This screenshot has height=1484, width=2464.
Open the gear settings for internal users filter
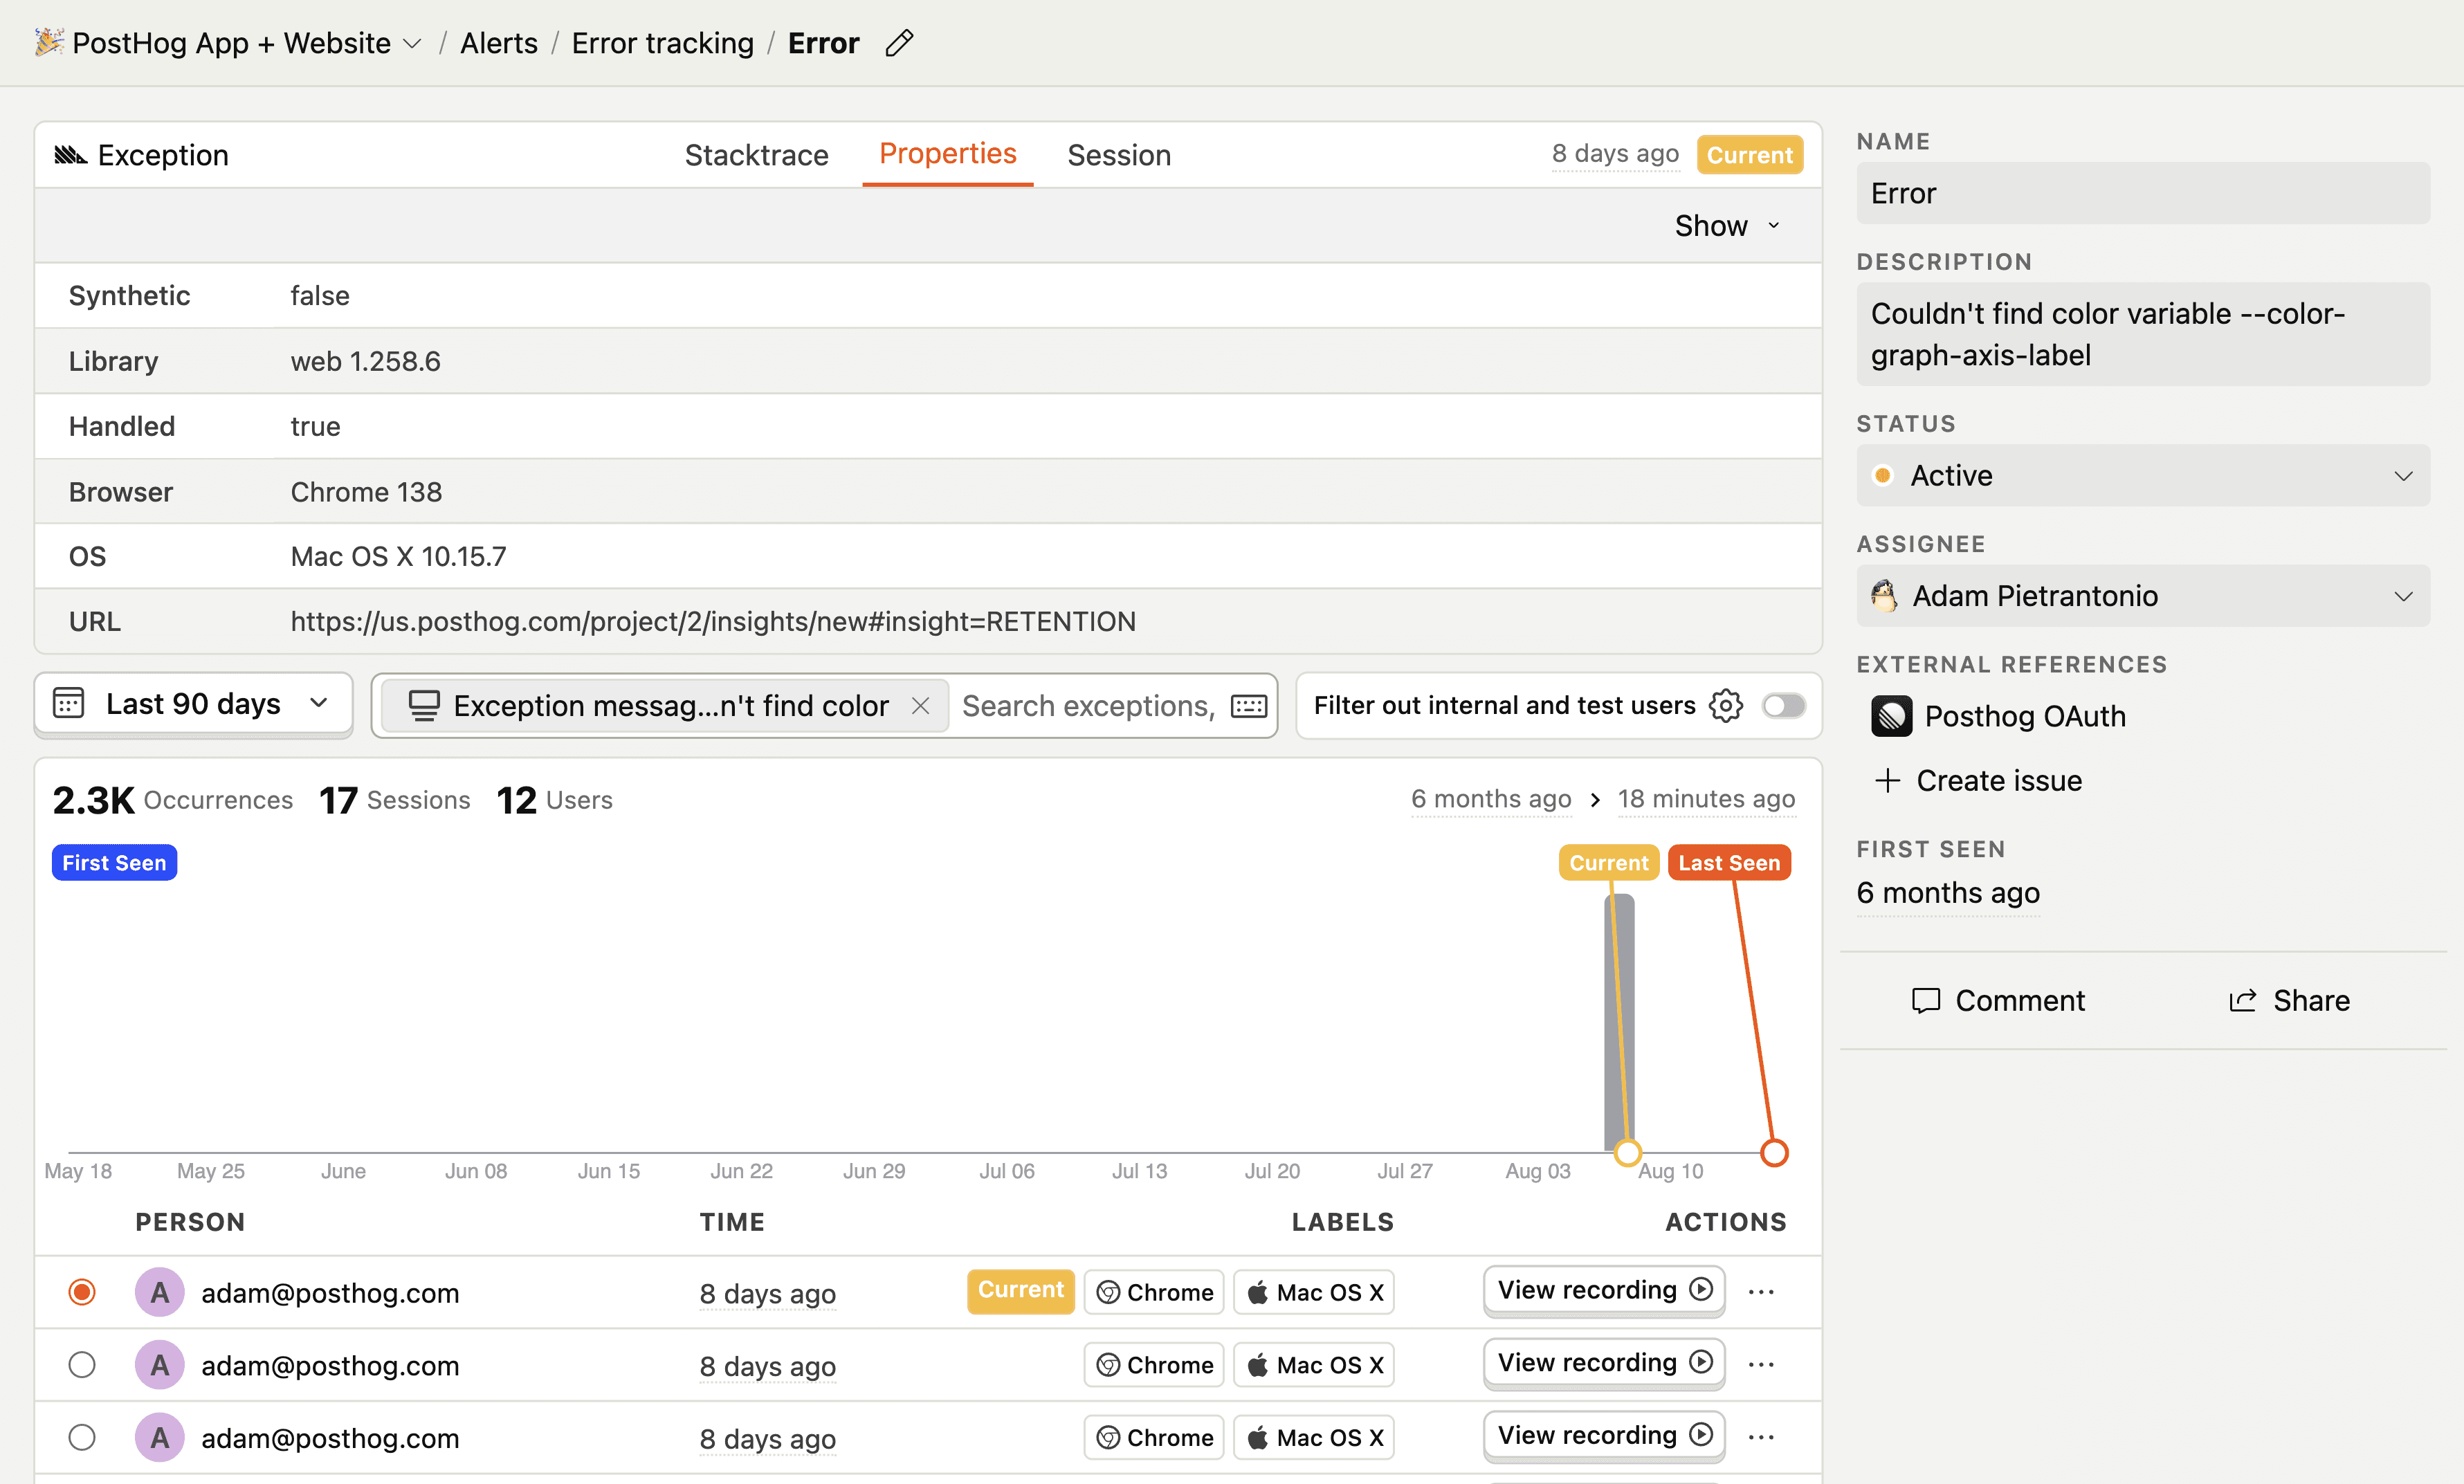1726,705
